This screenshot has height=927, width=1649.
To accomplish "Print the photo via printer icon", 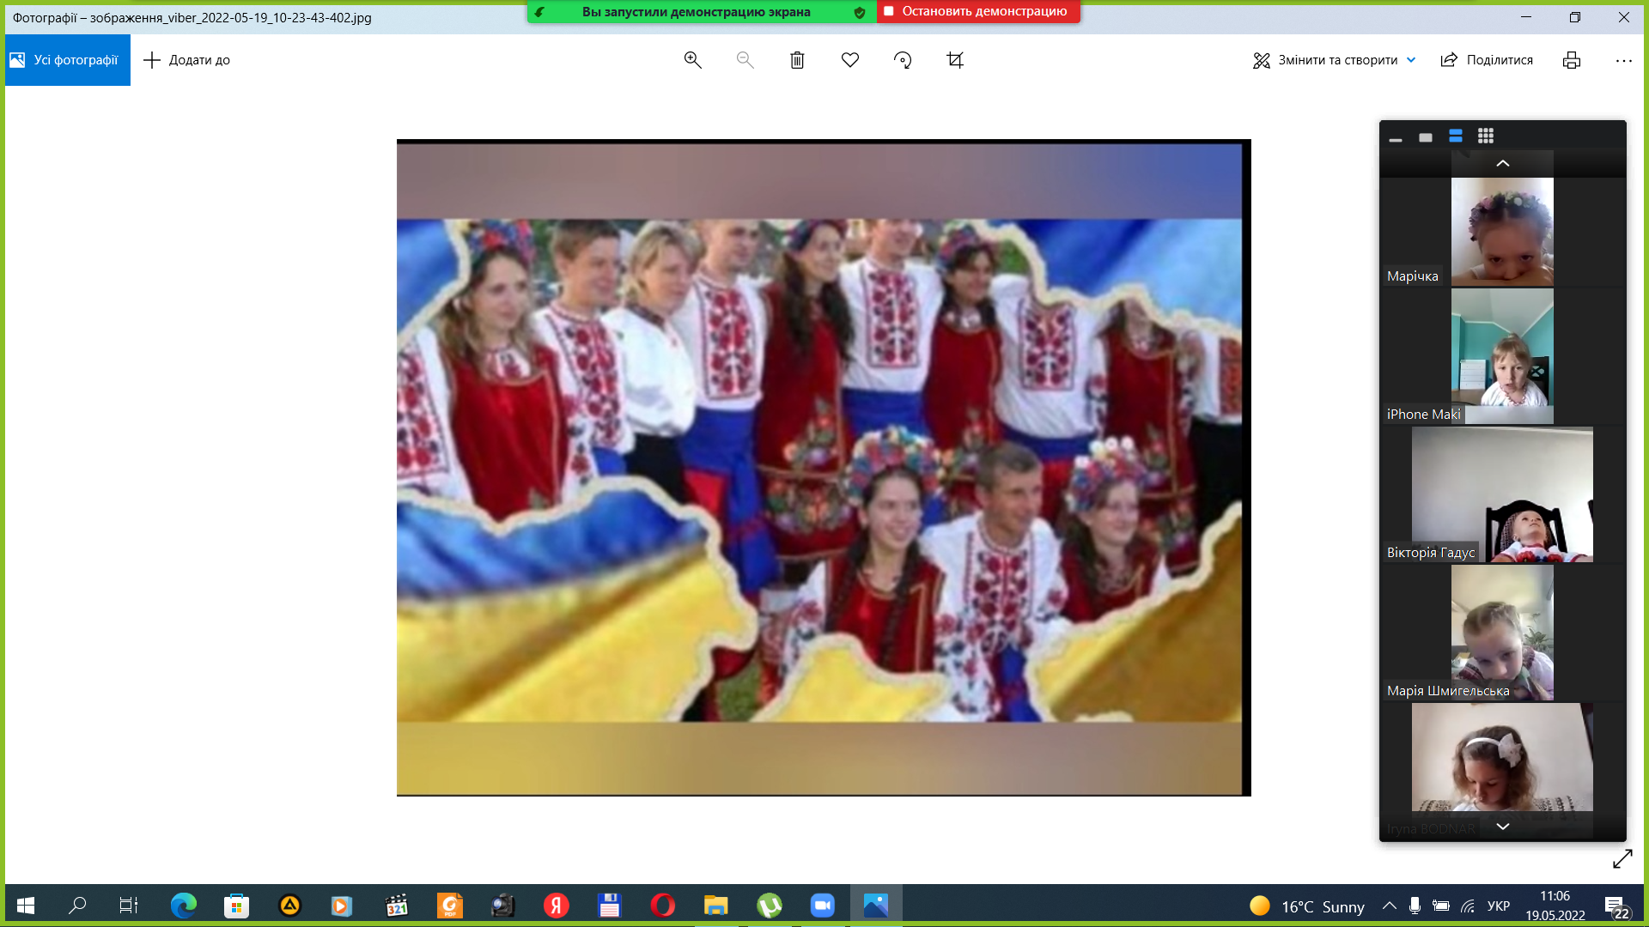I will pyautogui.click(x=1572, y=60).
